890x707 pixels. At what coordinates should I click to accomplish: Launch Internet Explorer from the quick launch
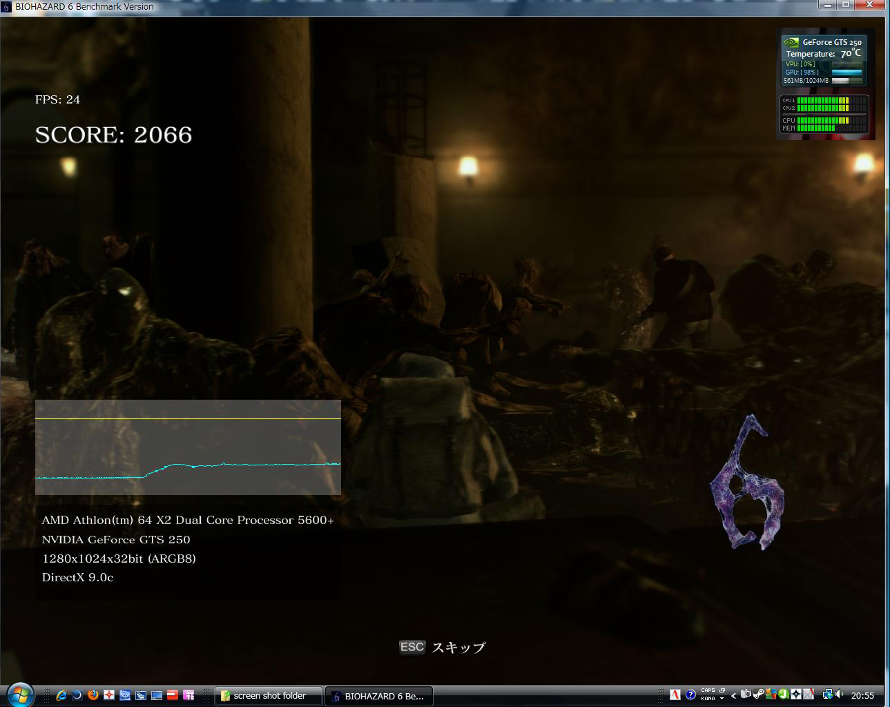pos(61,695)
